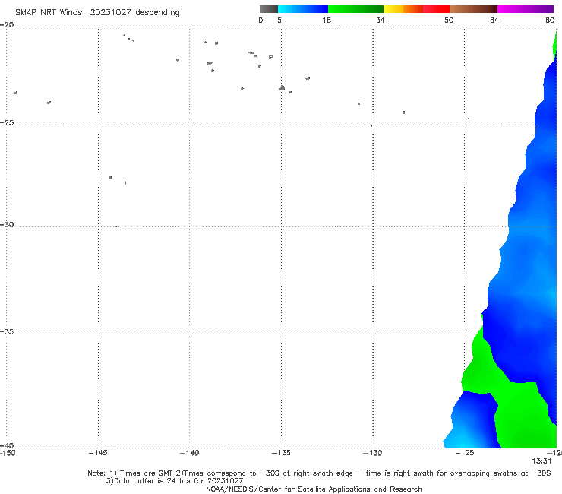
Task: Click the colorbar label '18'
Action: (x=326, y=20)
